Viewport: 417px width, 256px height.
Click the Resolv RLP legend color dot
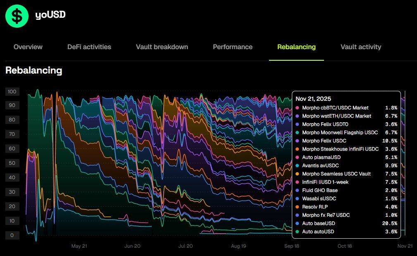coord(298,207)
